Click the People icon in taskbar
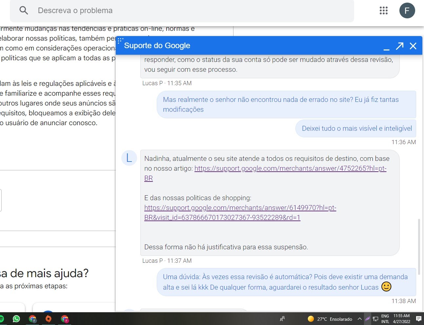This screenshot has height=325, width=424. coord(282,319)
